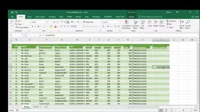The height and width of the screenshot is (112, 200).
Task: Open the Phone Number filter dropdown
Action: click(151, 47)
